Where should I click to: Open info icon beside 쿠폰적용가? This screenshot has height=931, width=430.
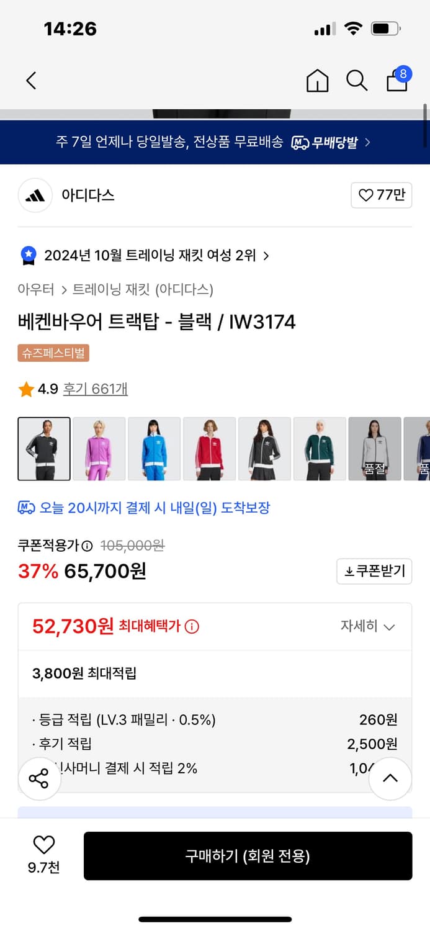click(x=87, y=546)
